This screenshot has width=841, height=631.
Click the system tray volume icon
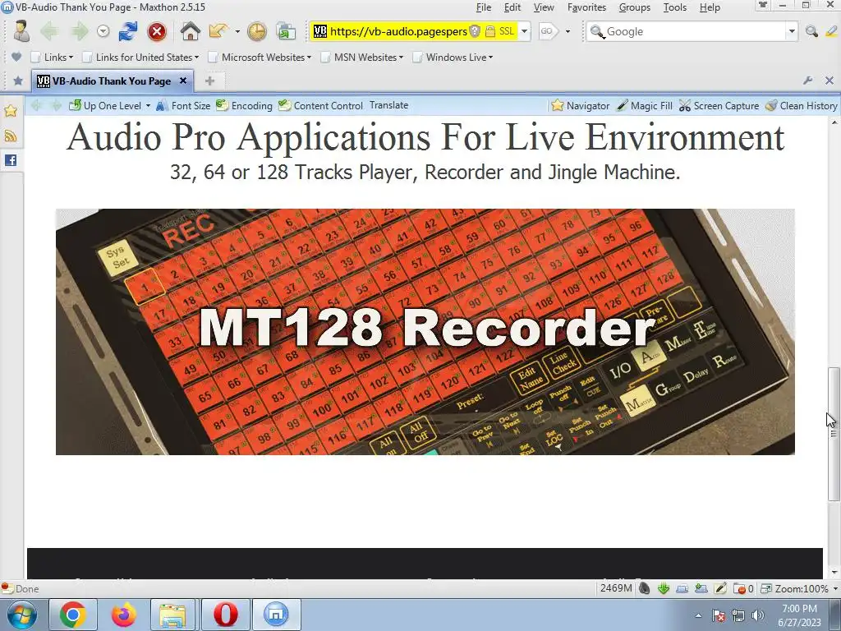point(757,615)
